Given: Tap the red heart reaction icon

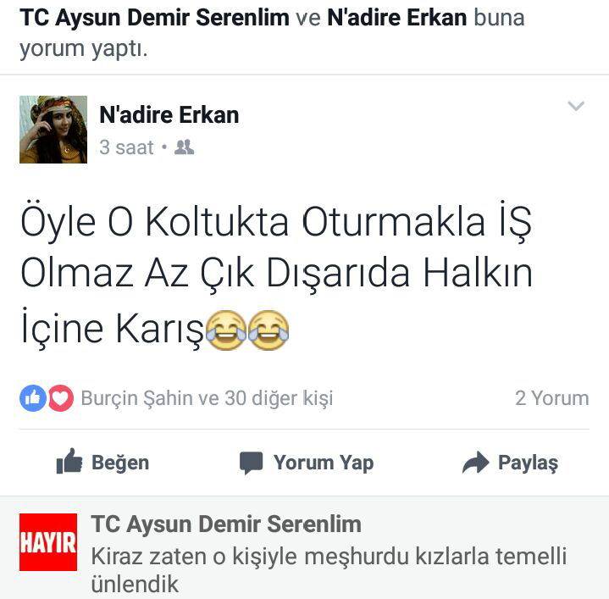Looking at the screenshot, I should pos(61,398).
